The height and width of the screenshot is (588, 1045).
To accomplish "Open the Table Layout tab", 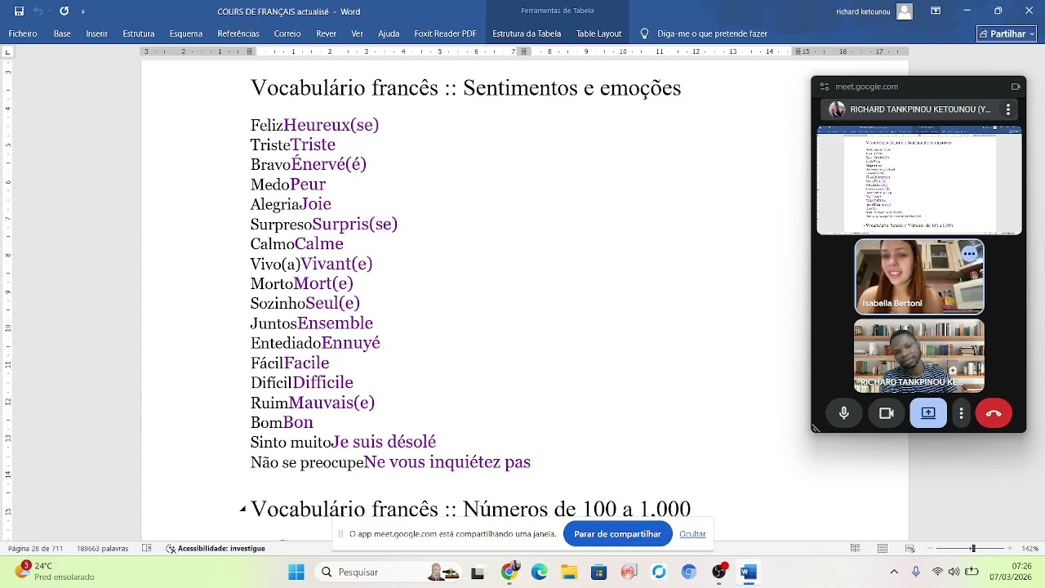I will coord(598,33).
